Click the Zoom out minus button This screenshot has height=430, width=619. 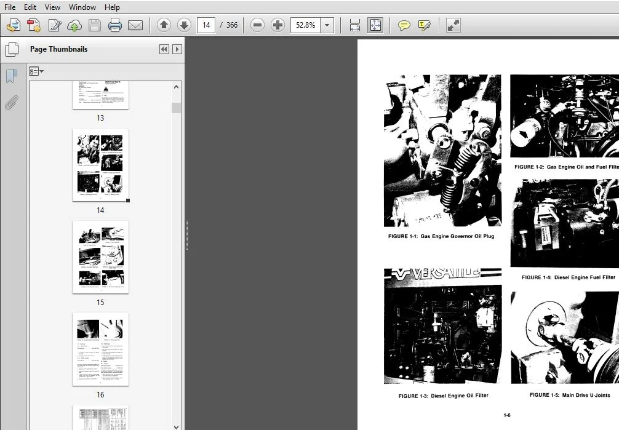[x=257, y=25]
